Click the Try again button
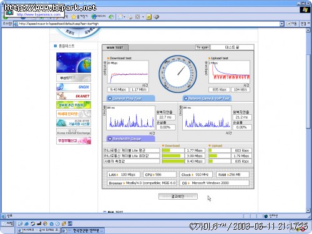Viewport: 312px width, 234px height. [202, 47]
